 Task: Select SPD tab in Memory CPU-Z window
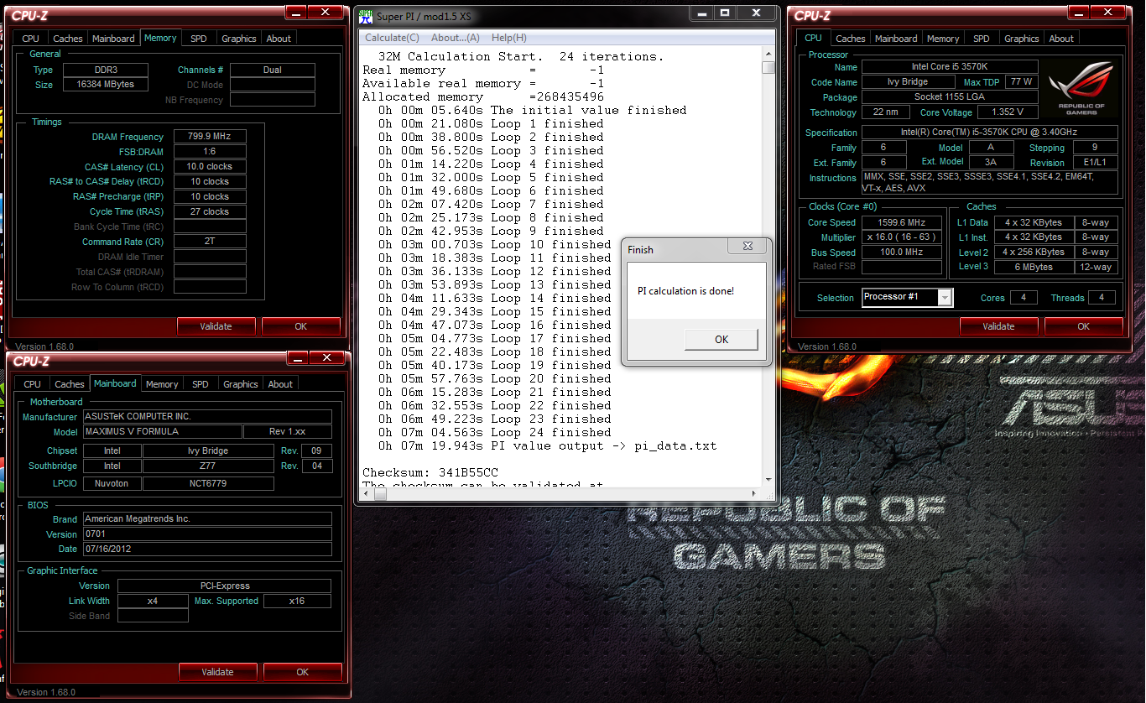point(199,39)
